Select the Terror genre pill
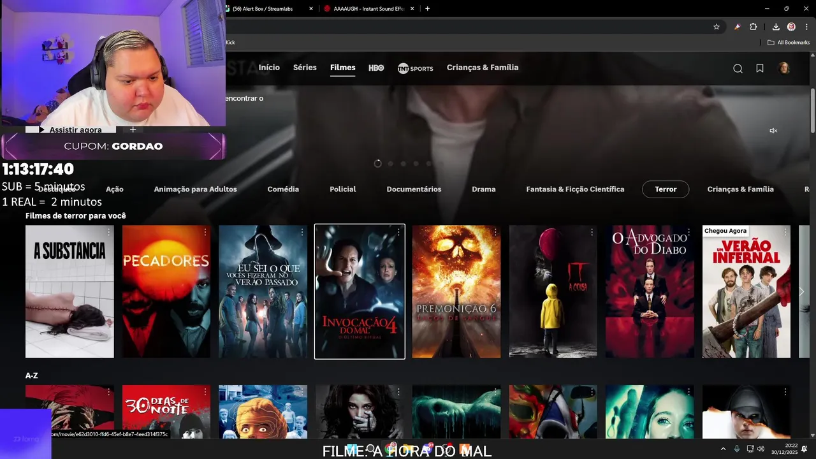This screenshot has height=459, width=816. 666,189
